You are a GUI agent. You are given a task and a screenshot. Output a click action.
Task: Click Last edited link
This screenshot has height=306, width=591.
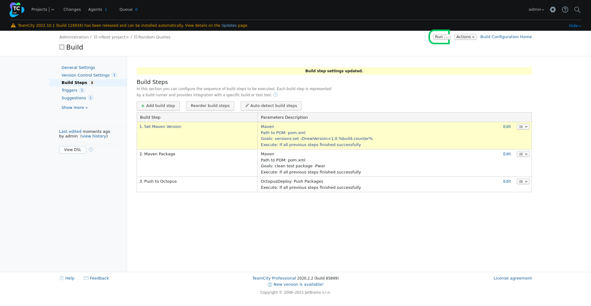[x=70, y=131]
